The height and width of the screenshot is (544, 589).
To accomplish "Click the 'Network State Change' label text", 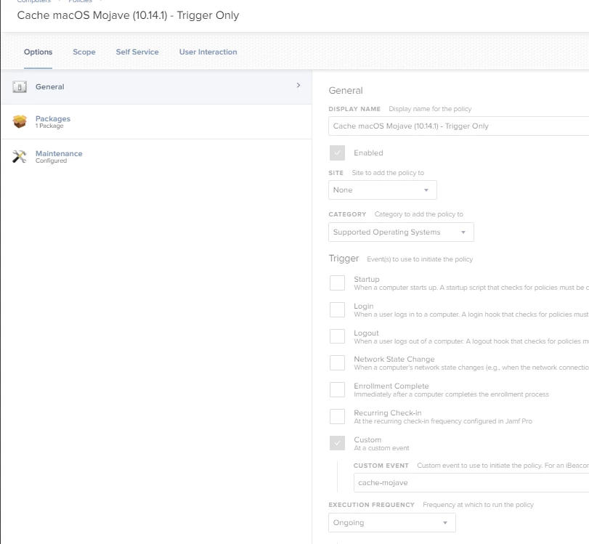I will point(394,360).
